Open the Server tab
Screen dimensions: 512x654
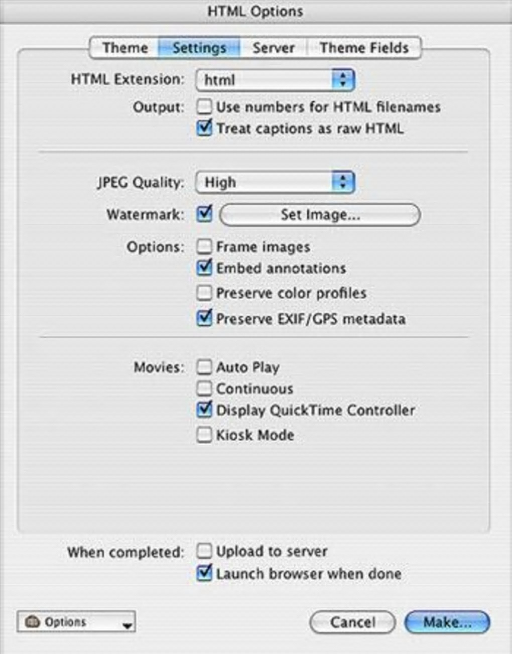click(273, 48)
